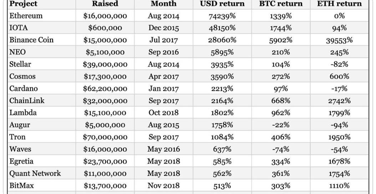Click the Month column header
The height and width of the screenshot is (194, 376).
pyautogui.click(x=164, y=4)
